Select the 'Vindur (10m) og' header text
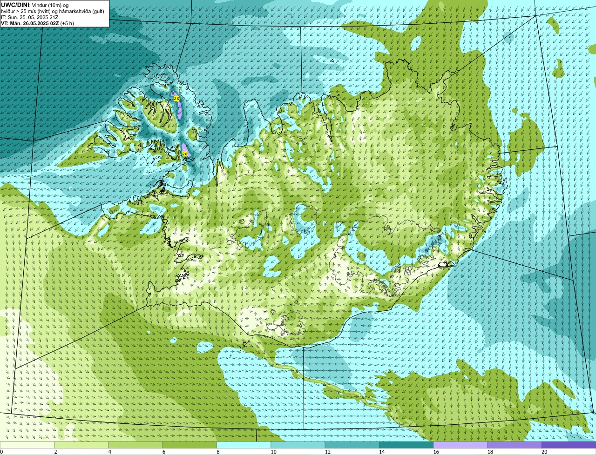 (50, 5)
